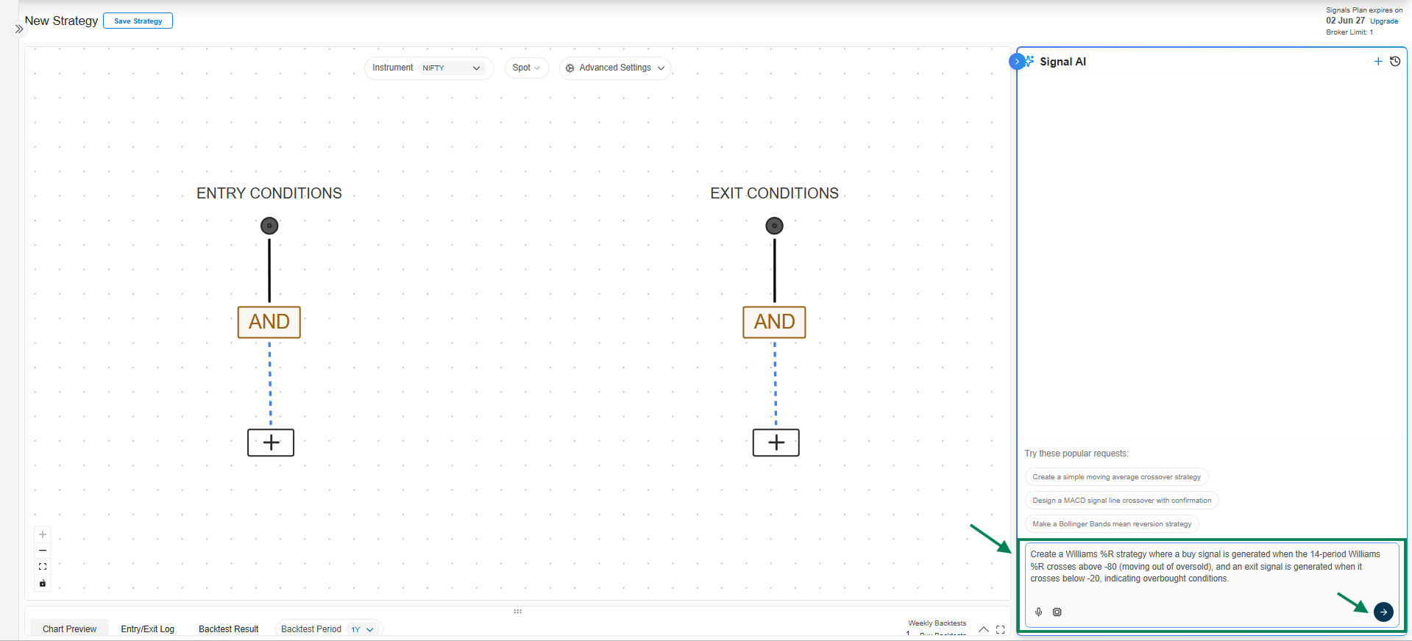Zoom in on the strategy canvas
The height and width of the screenshot is (641, 1412).
point(43,534)
